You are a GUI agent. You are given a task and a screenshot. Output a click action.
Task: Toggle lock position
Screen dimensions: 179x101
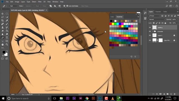[159, 23]
